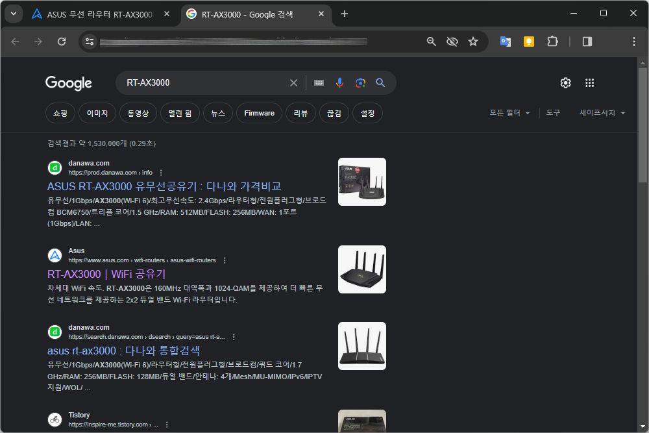This screenshot has height=433, width=649.
Task: Click the 검색결과 약 1,530,000개 stats text
Action: point(101,143)
